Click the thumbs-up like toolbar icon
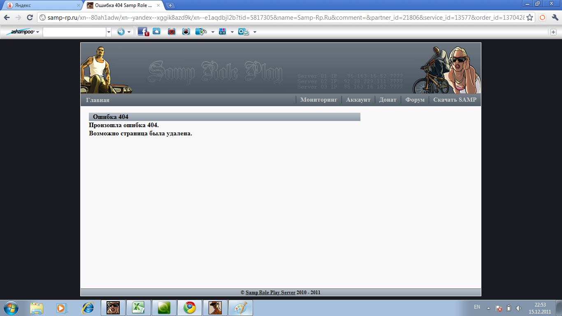This screenshot has width=562, height=316. click(x=156, y=31)
